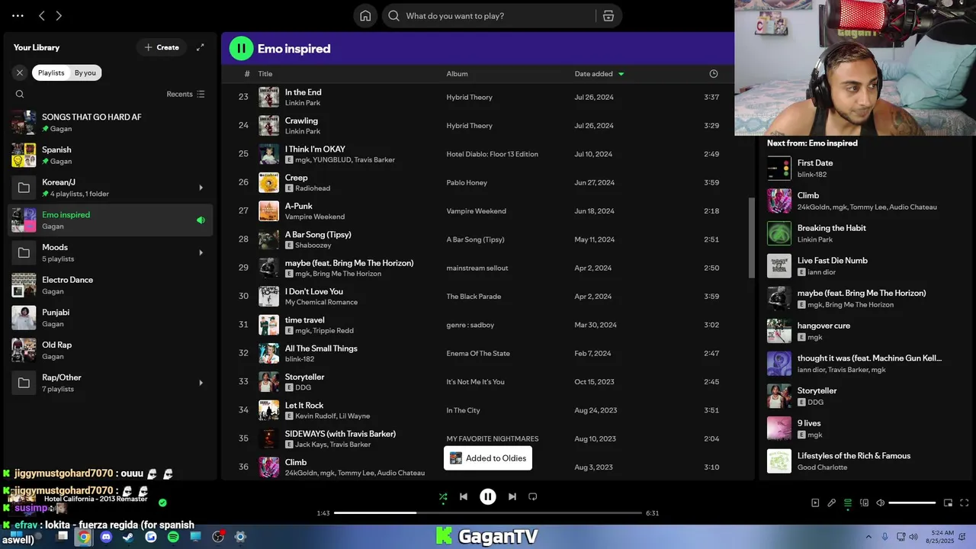Toggle repeat mode
This screenshot has width=976, height=549.
(533, 496)
